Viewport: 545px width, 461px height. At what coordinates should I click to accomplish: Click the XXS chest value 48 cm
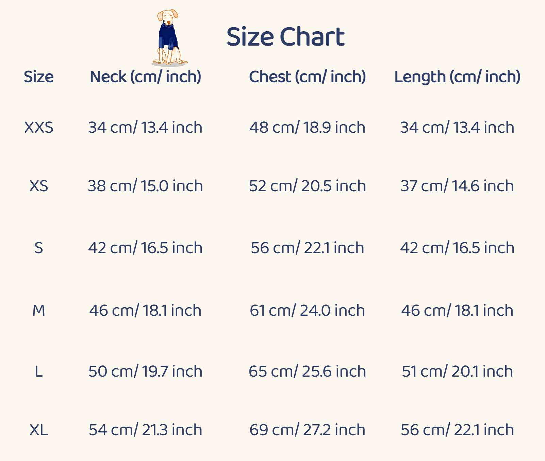tap(307, 128)
